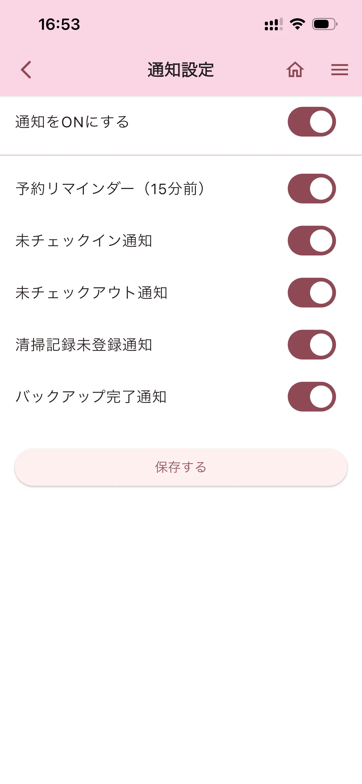Tap the バックアップ完了通知 label text

point(91,397)
